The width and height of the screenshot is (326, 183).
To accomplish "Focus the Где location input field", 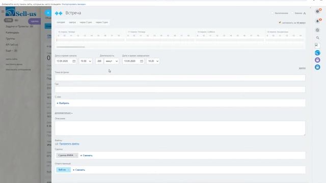I will pos(180,89).
